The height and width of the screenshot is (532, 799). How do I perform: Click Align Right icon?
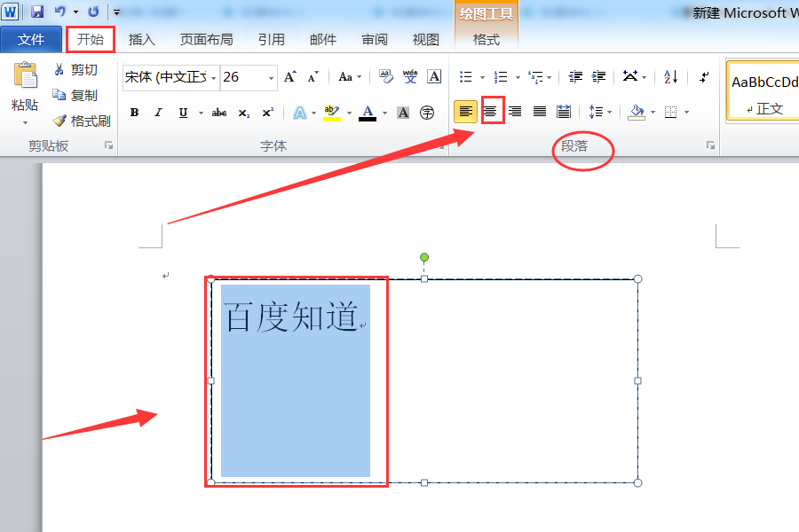tap(515, 112)
